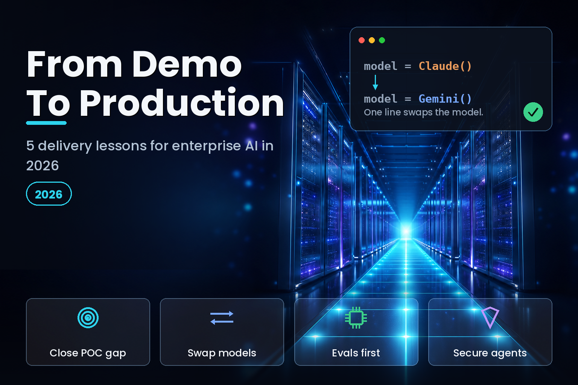Image resolution: width=578 pixels, height=385 pixels.
Task: Click the green chip icon above Evals first
Action: 356,318
